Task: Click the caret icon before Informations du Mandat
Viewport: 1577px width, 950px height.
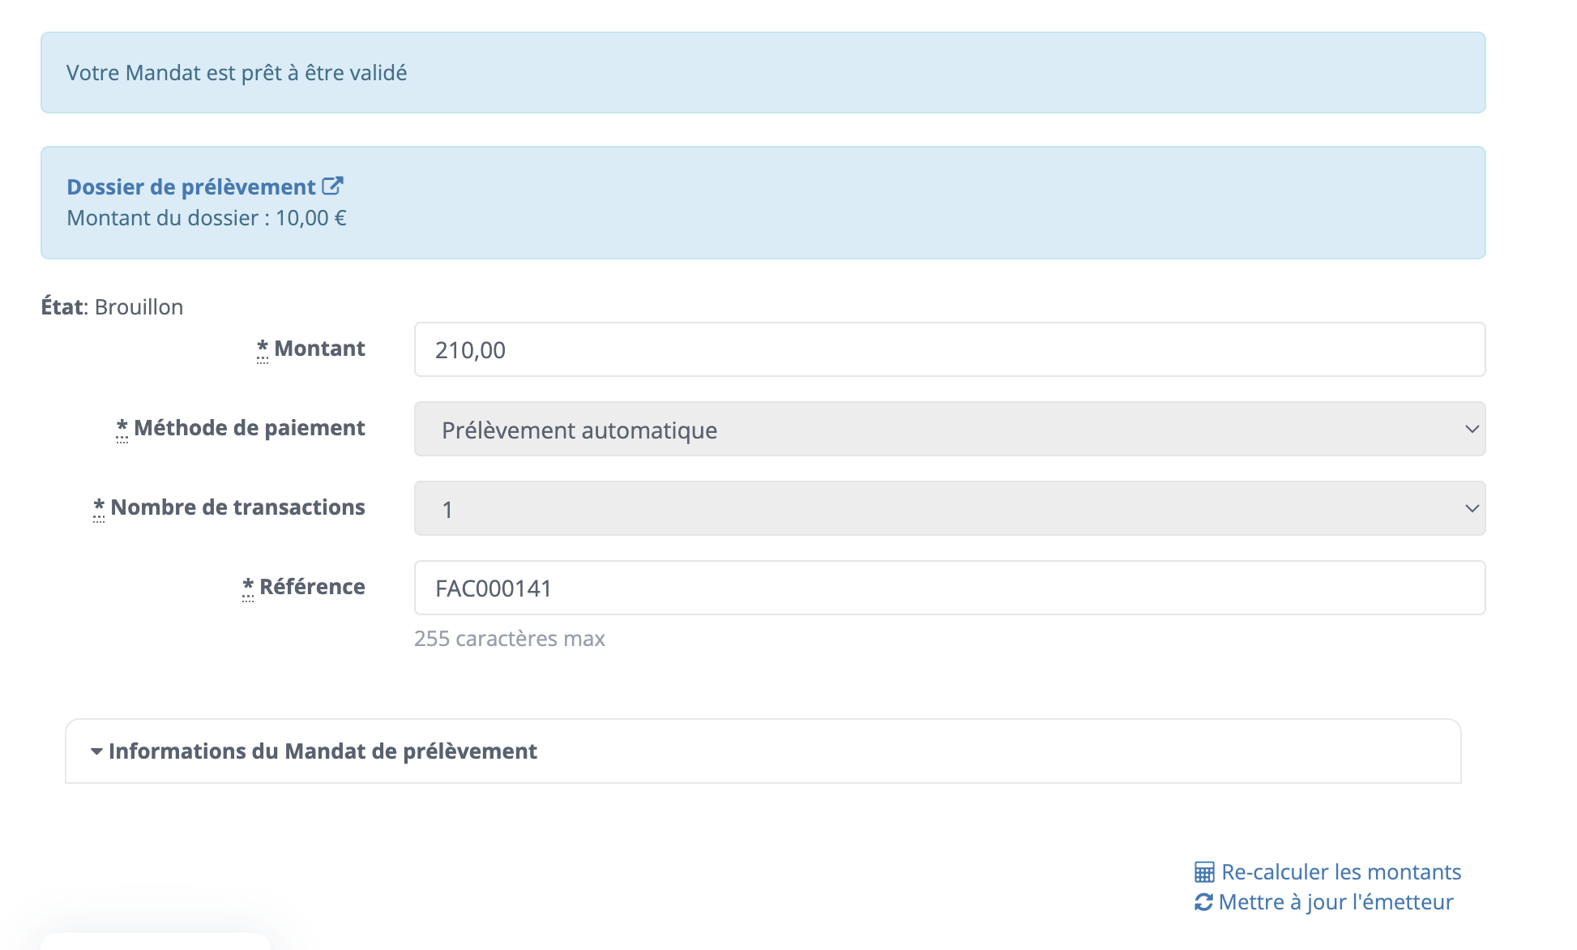Action: tap(96, 751)
